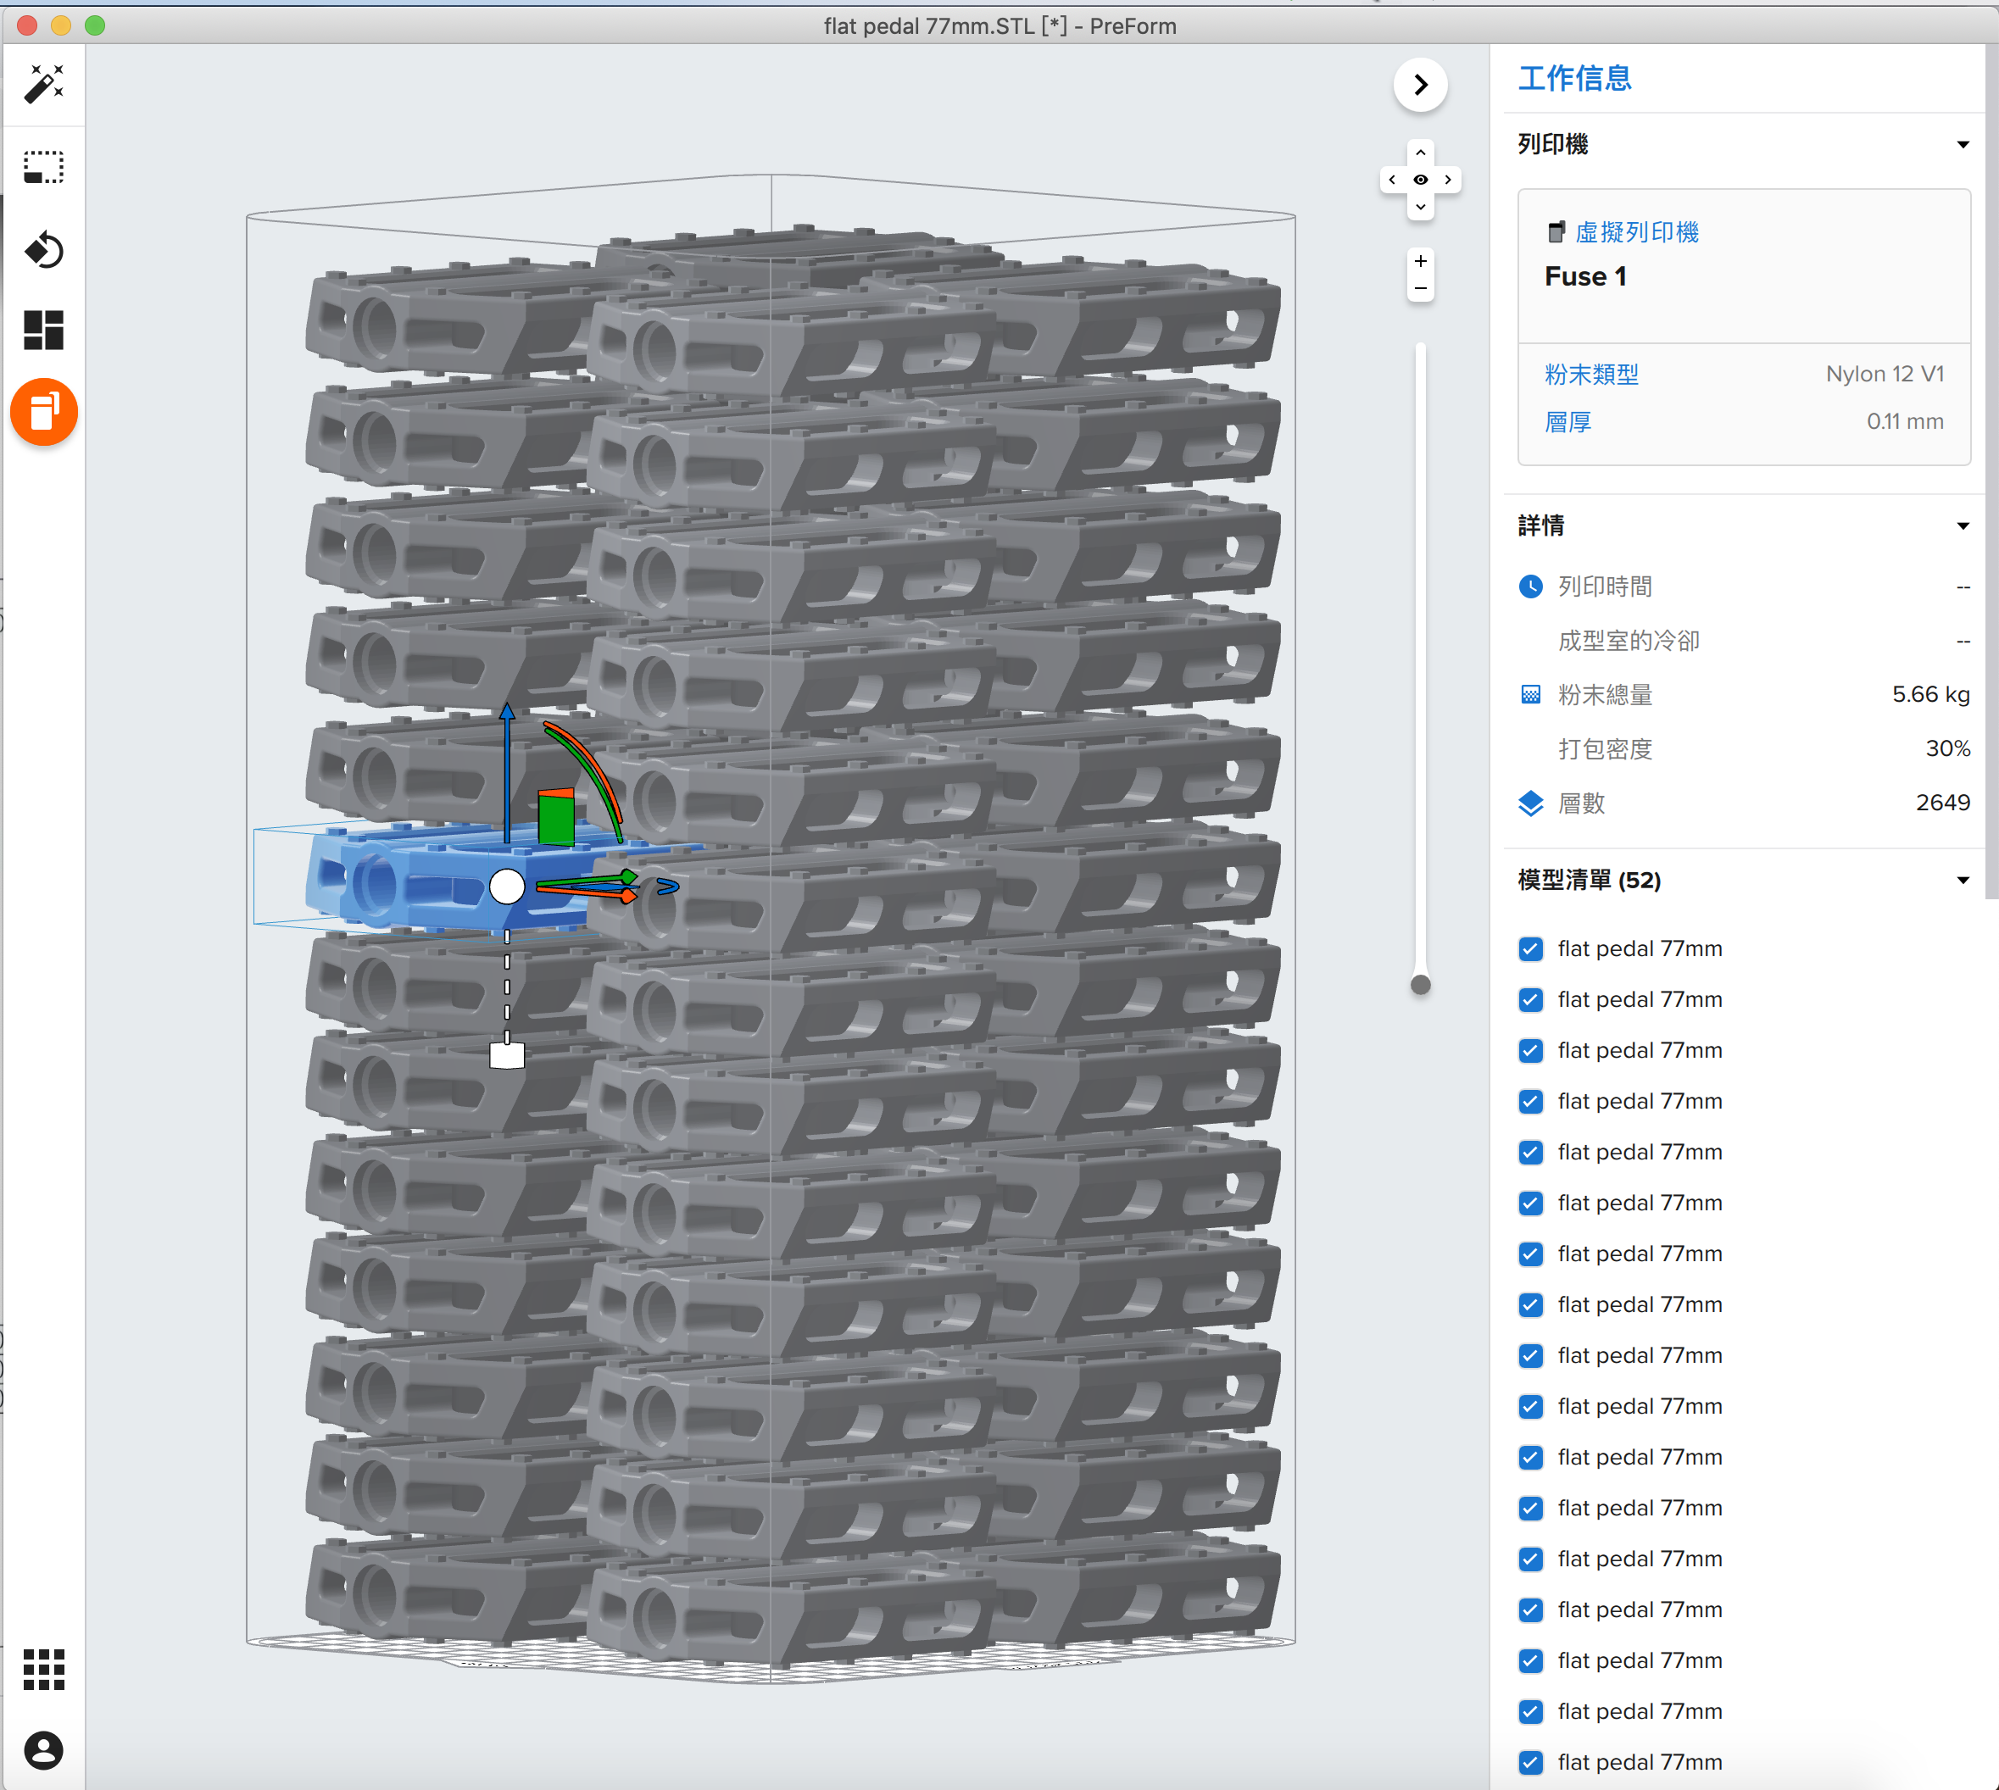This screenshot has width=1999, height=1790.
Task: Uncheck the third flat pedal 77mm checkbox
Action: (1531, 1052)
